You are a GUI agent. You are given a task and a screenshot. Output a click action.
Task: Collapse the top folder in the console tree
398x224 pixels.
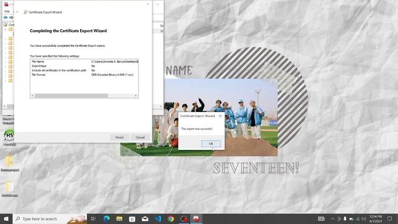tap(6, 29)
